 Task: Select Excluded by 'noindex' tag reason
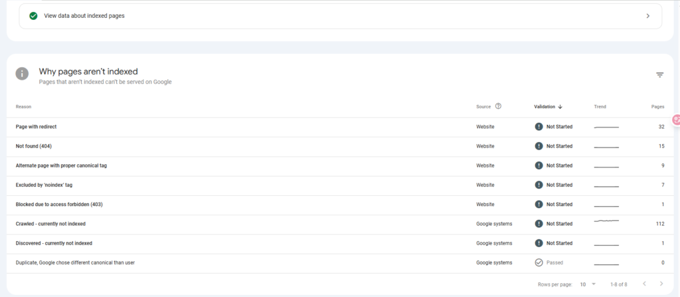pos(44,185)
